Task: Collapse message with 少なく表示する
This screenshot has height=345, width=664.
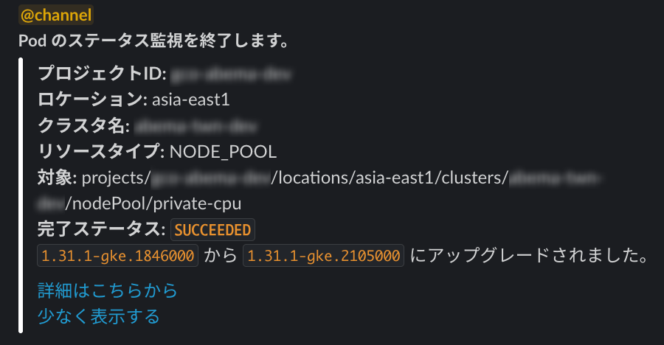Action: coord(99,316)
